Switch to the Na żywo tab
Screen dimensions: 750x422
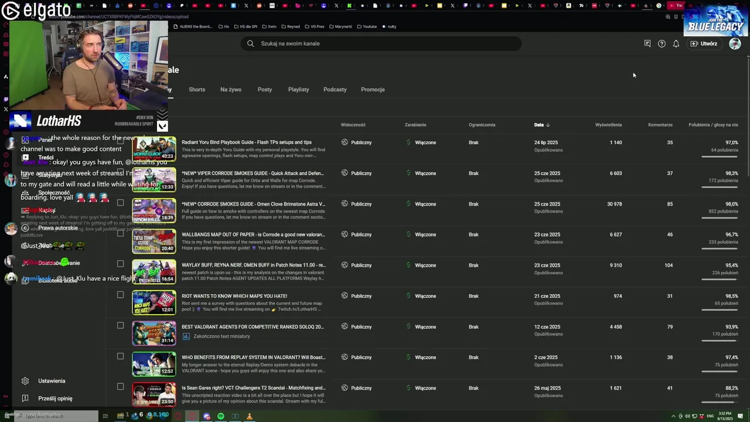coord(231,90)
